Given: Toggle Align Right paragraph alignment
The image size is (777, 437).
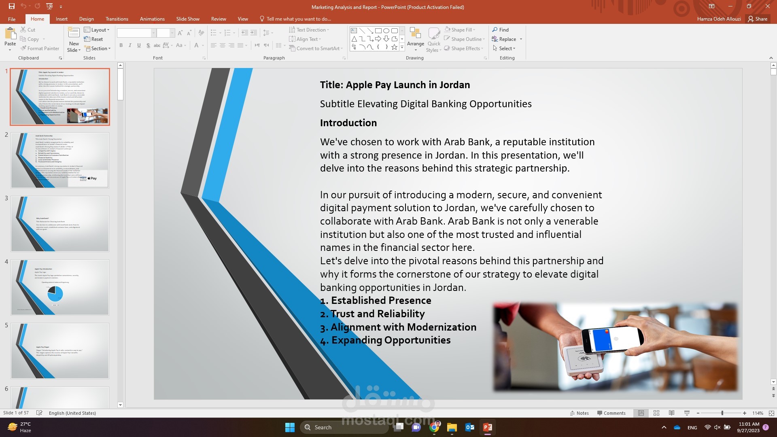Looking at the screenshot, I should click(231, 45).
